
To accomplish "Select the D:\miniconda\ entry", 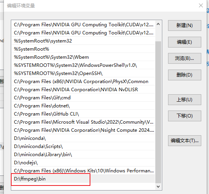I will pyautogui.click(x=83, y=138).
